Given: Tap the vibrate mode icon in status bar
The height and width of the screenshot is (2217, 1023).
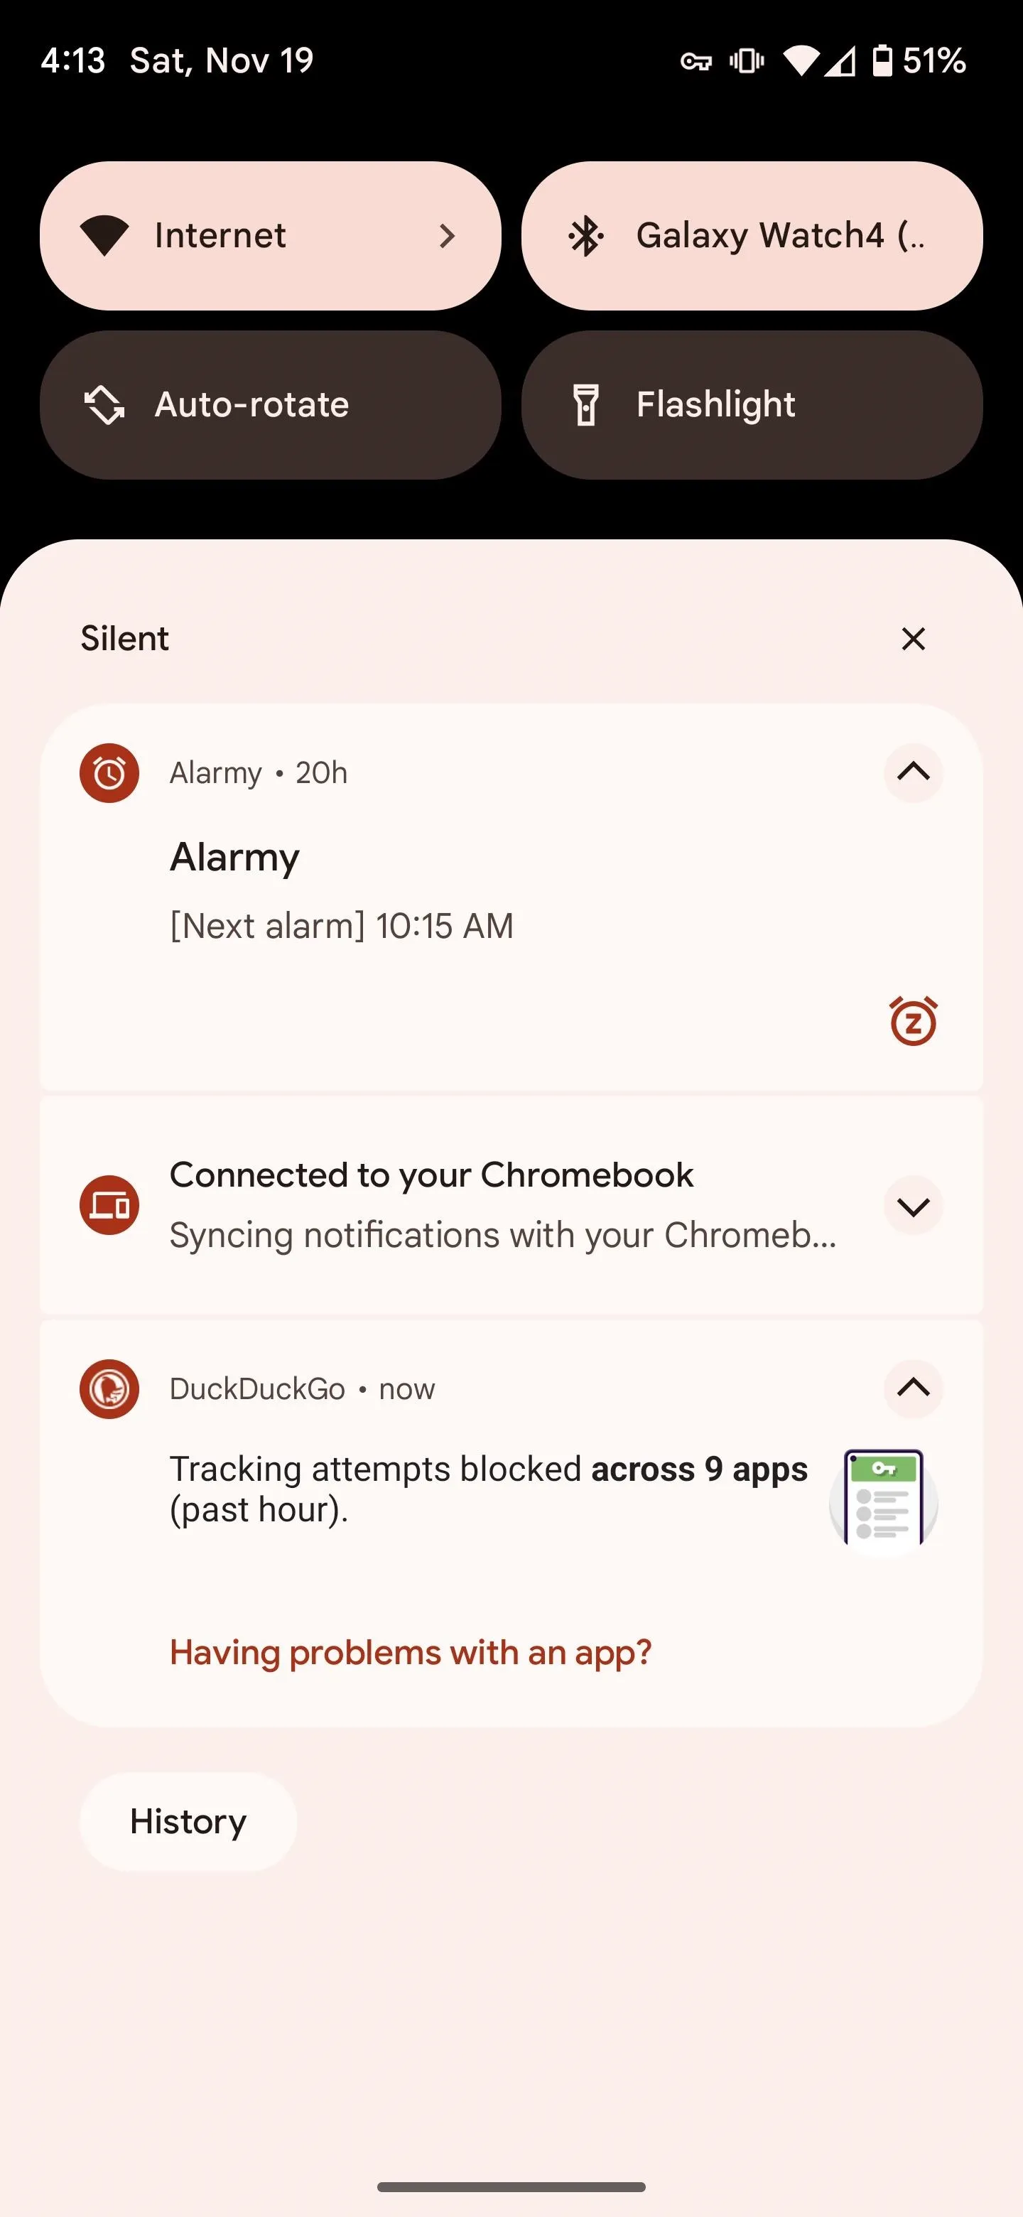Looking at the screenshot, I should 747,60.
